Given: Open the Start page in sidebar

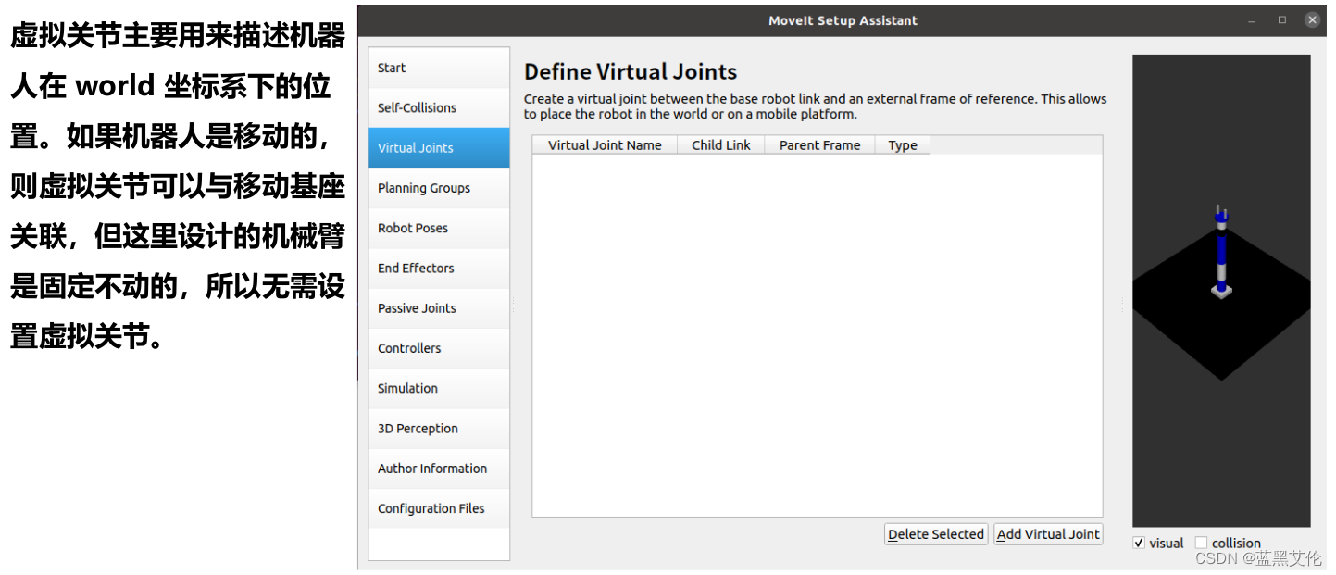Looking at the screenshot, I should [439, 68].
